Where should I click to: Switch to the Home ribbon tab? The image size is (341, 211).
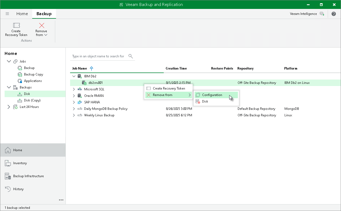pyautogui.click(x=22, y=14)
